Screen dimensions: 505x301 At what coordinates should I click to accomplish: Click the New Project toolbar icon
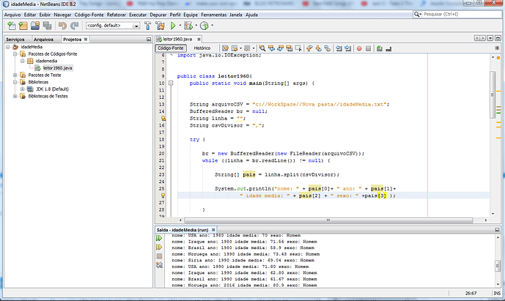click(x=23, y=26)
